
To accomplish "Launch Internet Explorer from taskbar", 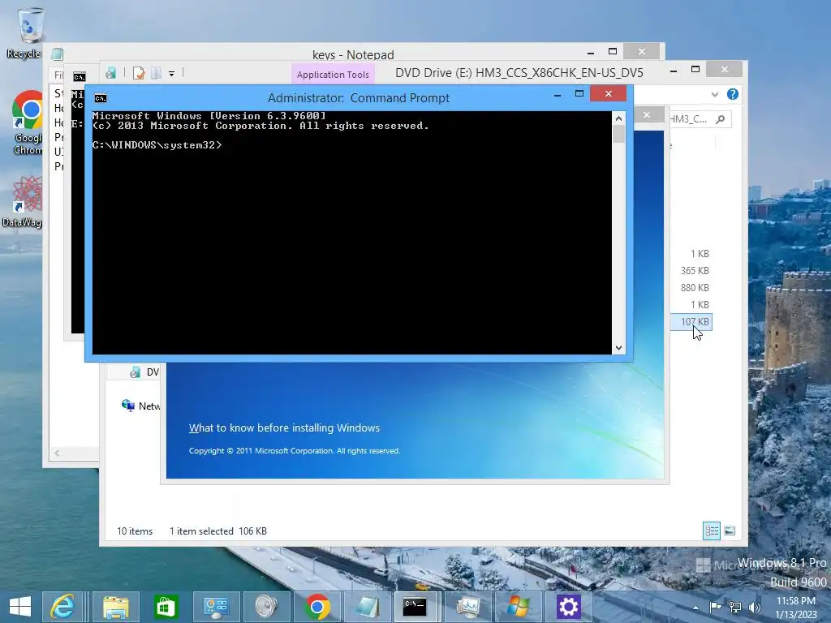I will [x=63, y=607].
